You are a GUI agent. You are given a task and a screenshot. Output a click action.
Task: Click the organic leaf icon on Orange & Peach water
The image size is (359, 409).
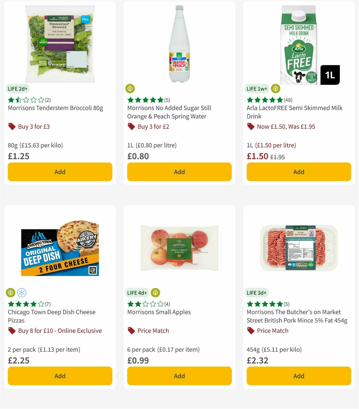coord(130,89)
